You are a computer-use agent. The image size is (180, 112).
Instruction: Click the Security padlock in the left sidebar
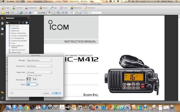pyautogui.click(x=2, y=18)
